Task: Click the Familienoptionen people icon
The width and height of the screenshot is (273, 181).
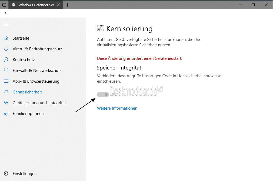Action: tap(6, 114)
